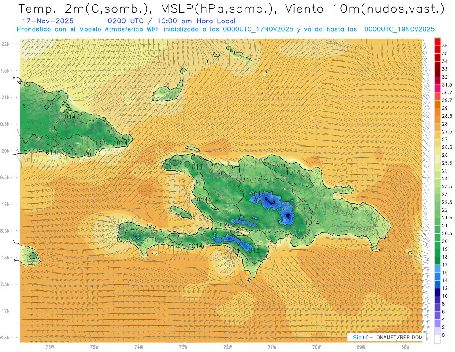Click the legend value '29.7'
Image resolution: width=455 pixels, height=352 pixels.
coord(447,101)
